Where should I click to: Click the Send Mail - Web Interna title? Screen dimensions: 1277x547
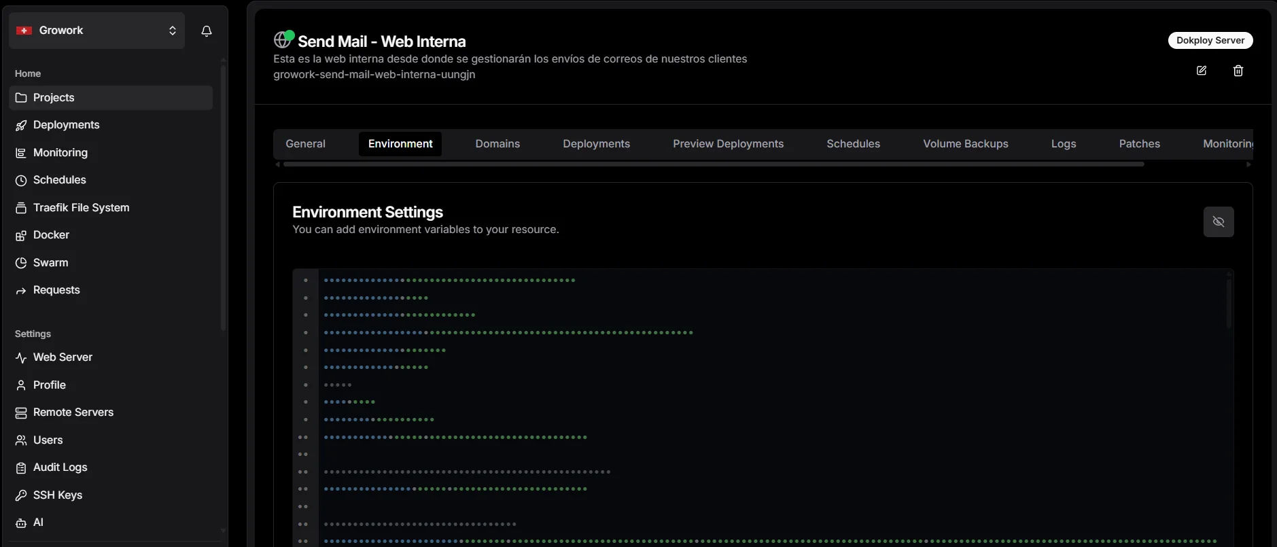coord(382,41)
